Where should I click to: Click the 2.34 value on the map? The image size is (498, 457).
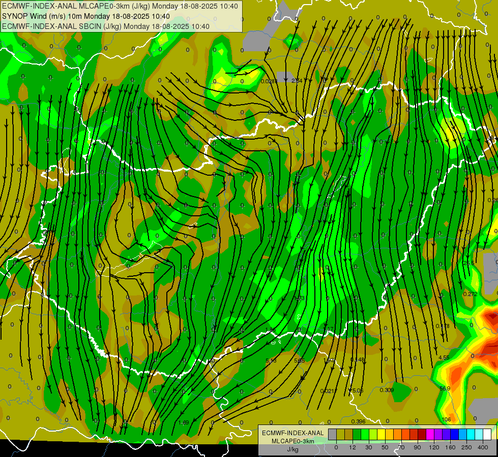297,81
